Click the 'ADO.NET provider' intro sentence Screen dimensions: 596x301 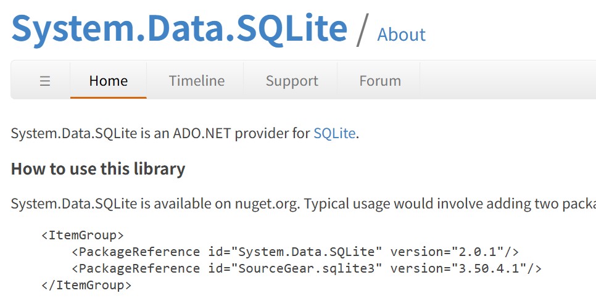[160, 133]
